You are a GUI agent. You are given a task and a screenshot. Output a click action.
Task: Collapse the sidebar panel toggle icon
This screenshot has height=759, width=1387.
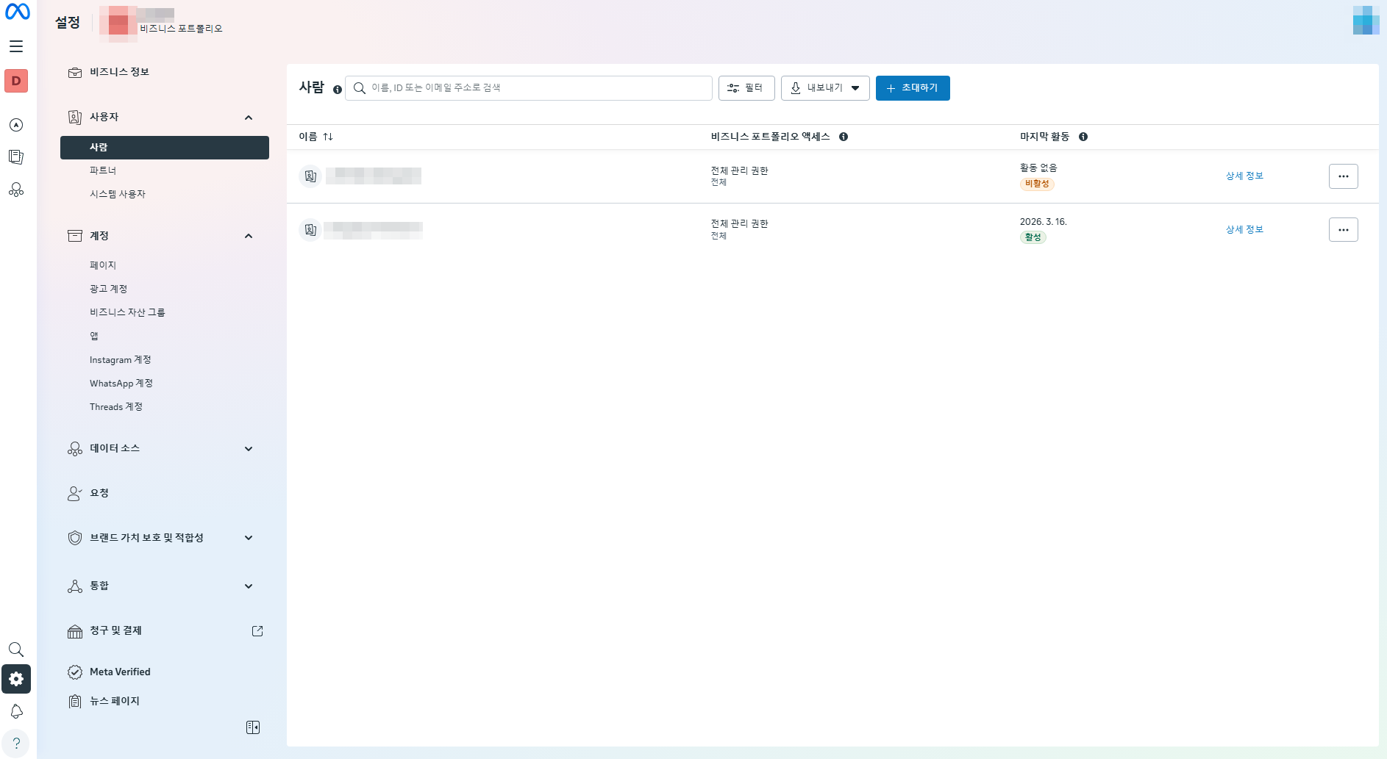253,727
